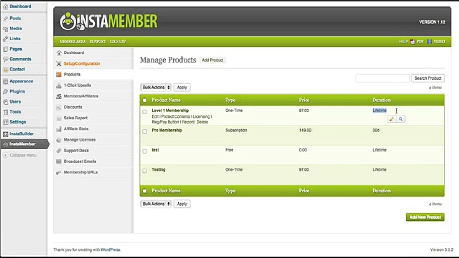The image size is (459, 258).
Task: Click the Members/Affiliates icon
Action: [x=59, y=96]
